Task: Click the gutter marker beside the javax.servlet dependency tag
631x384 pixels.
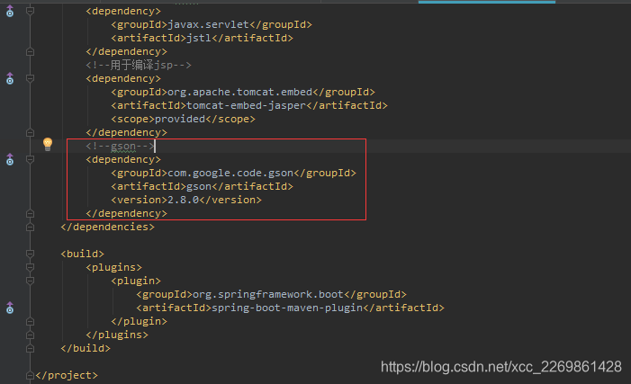Action: coord(10,12)
